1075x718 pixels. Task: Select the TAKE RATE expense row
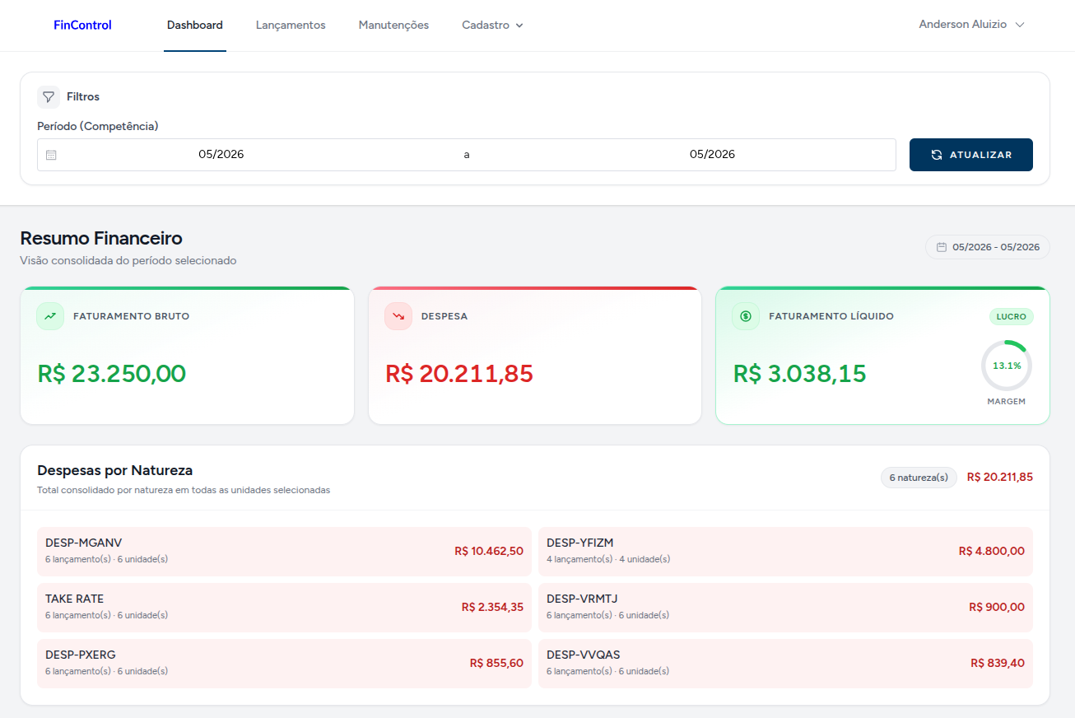pyautogui.click(x=284, y=607)
